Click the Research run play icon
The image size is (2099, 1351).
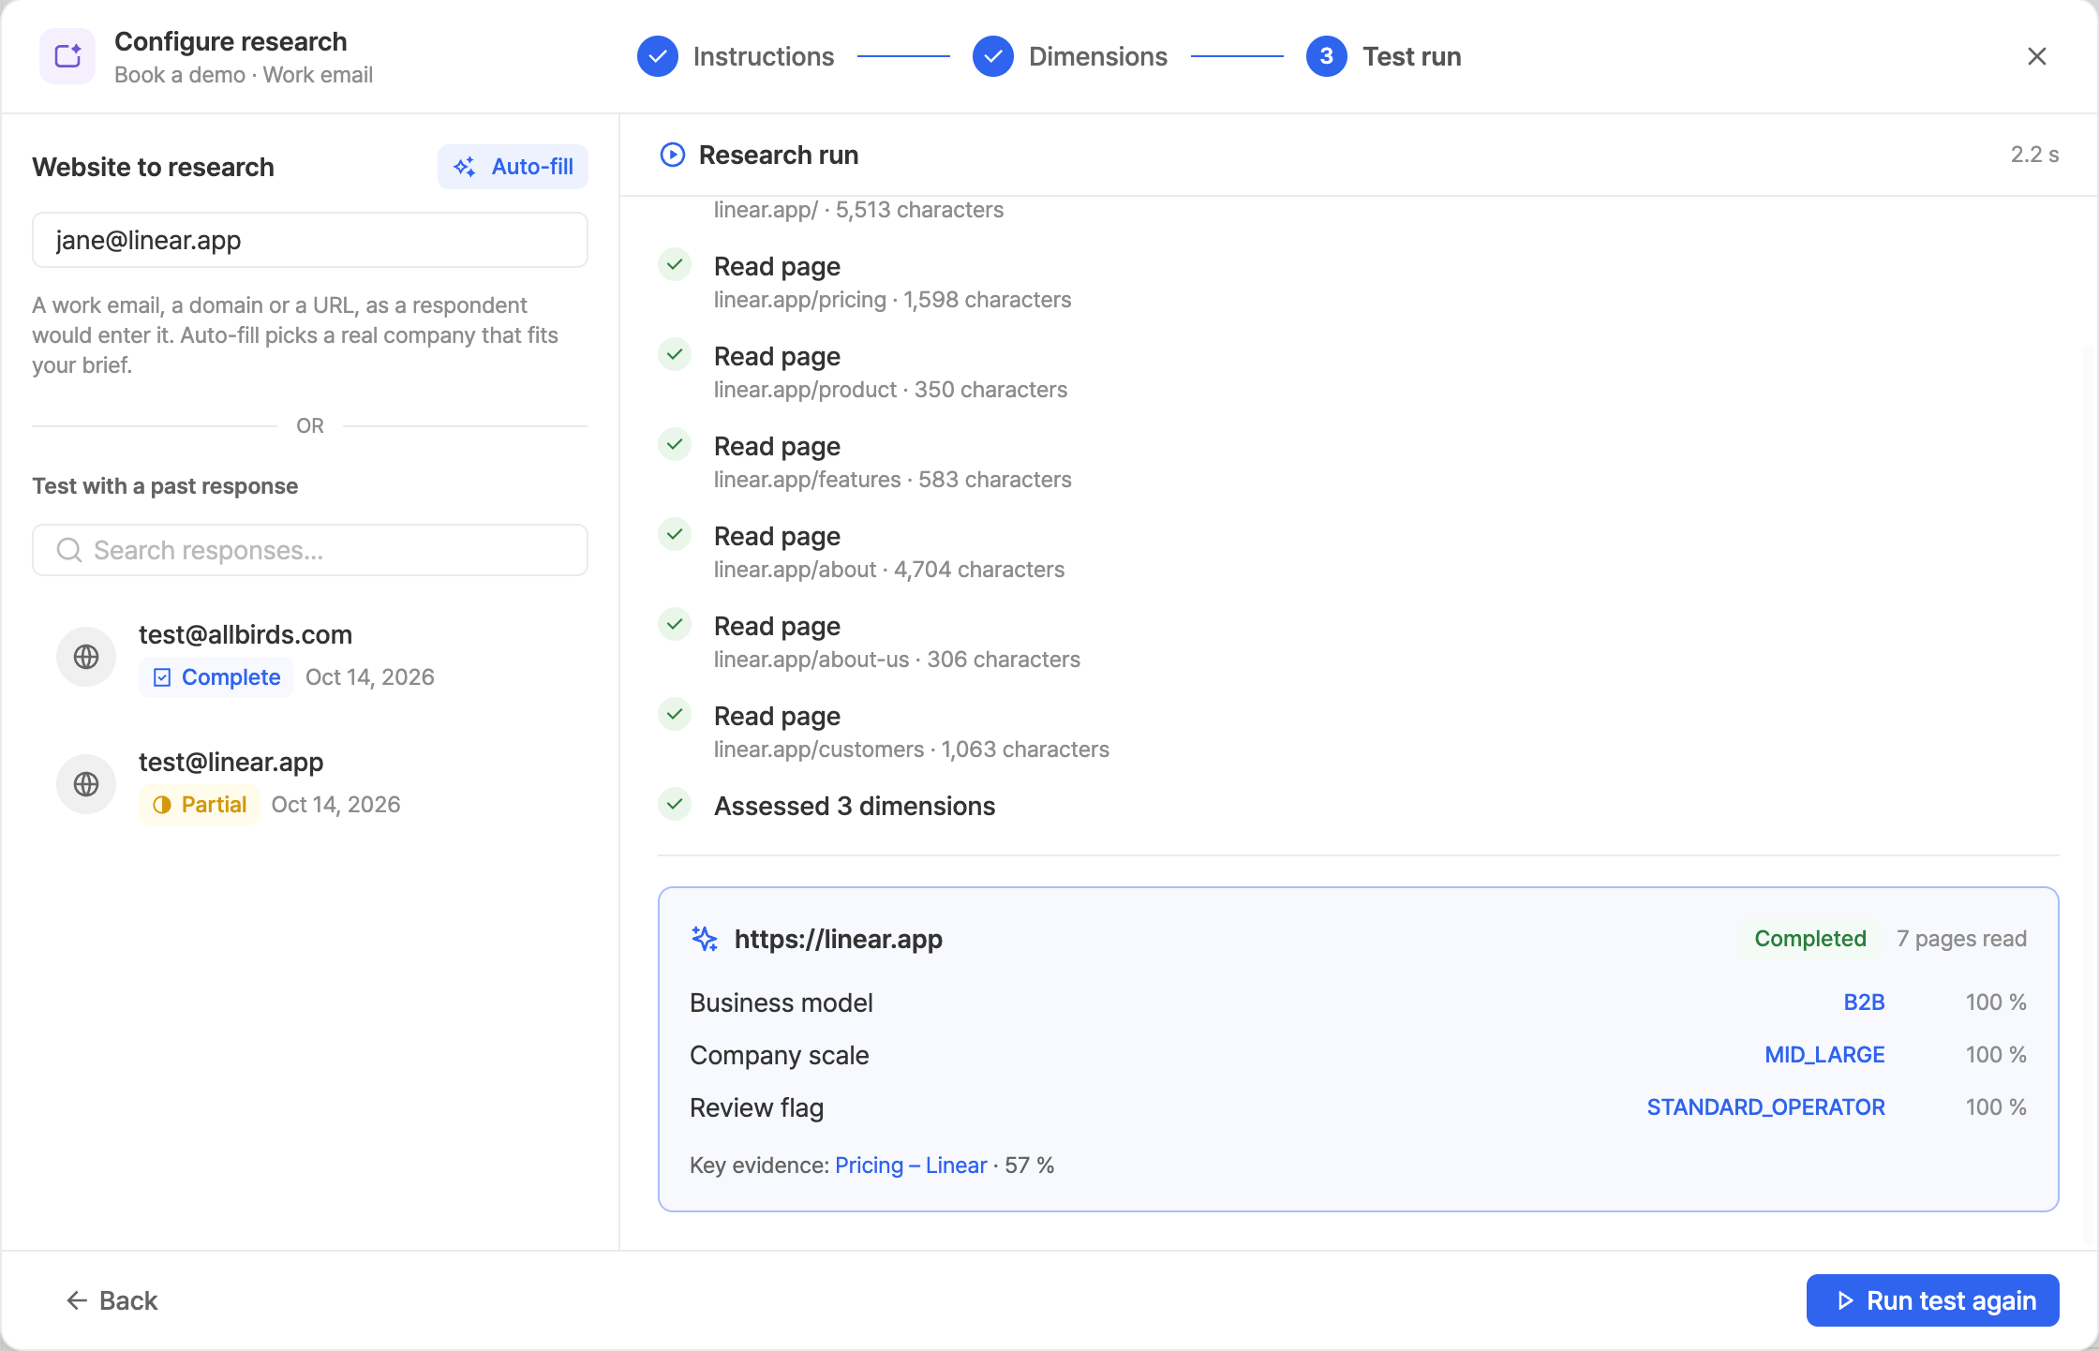(x=672, y=155)
